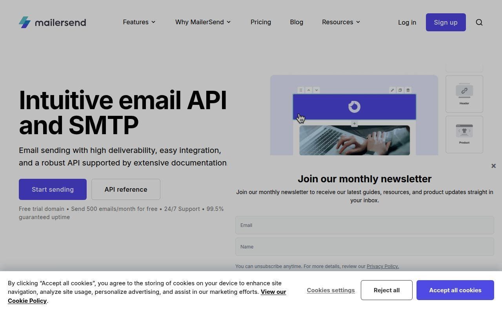The height and width of the screenshot is (313, 502).
Task: Open the search magnifier in the header
Action: click(479, 22)
